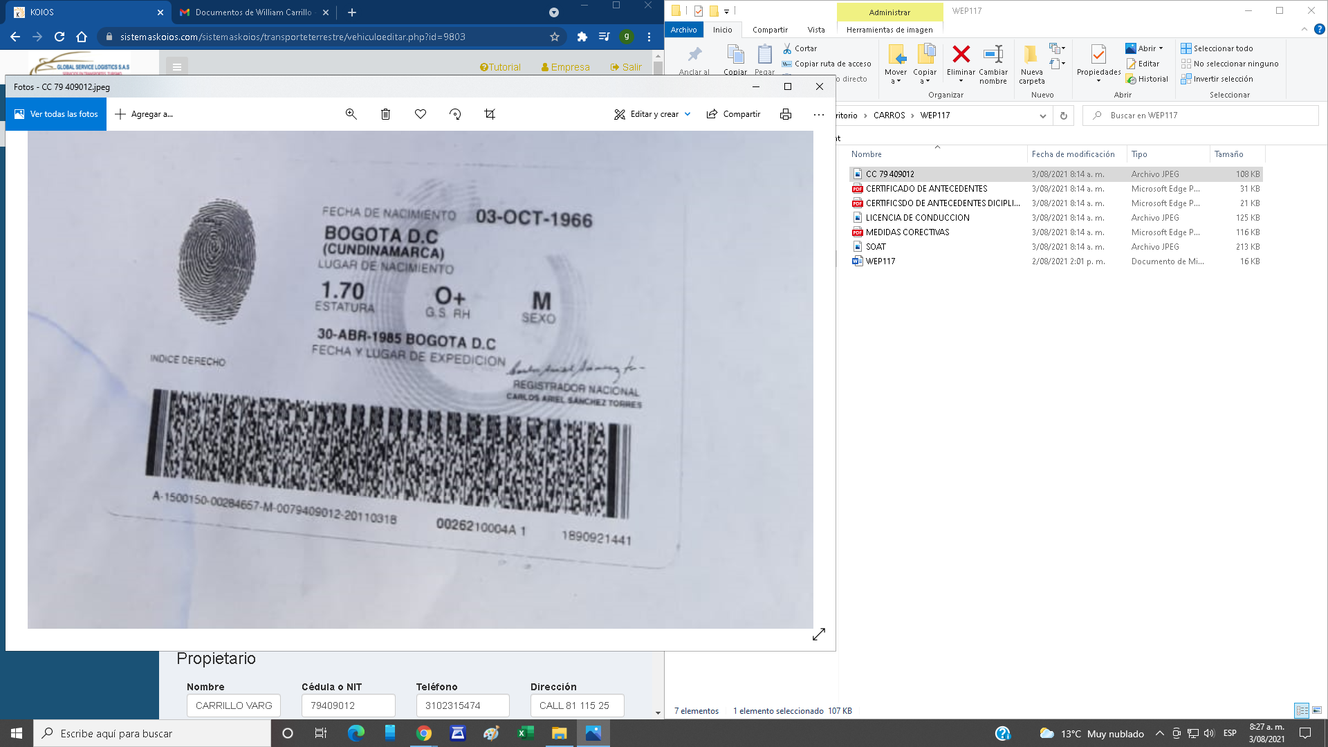Click the print icon in Photos
The width and height of the screenshot is (1328, 747).
pyautogui.click(x=785, y=114)
